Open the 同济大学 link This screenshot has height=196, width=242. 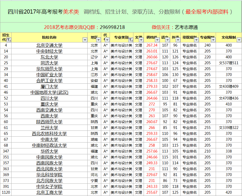(x=49, y=63)
